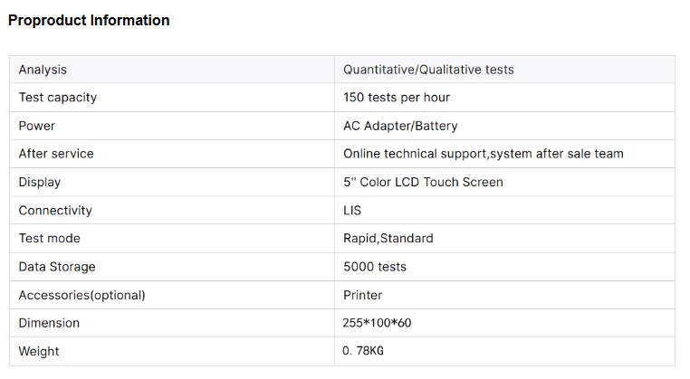Click the 255*100*60 dimension value
The width and height of the screenshot is (690, 379).
[x=378, y=323]
